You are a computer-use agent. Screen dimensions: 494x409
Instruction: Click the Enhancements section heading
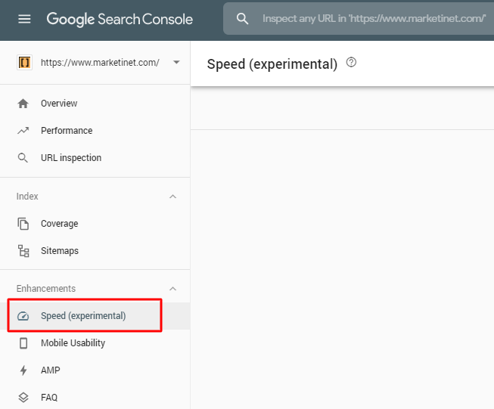(46, 288)
